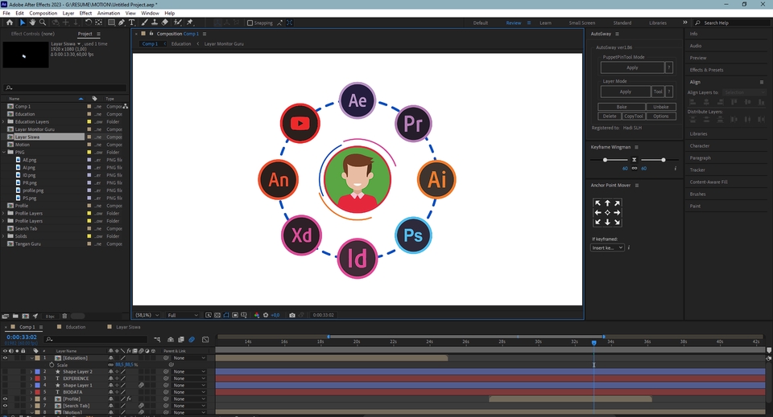Select the Eraser tool
This screenshot has height=417, width=773.
pos(164,22)
